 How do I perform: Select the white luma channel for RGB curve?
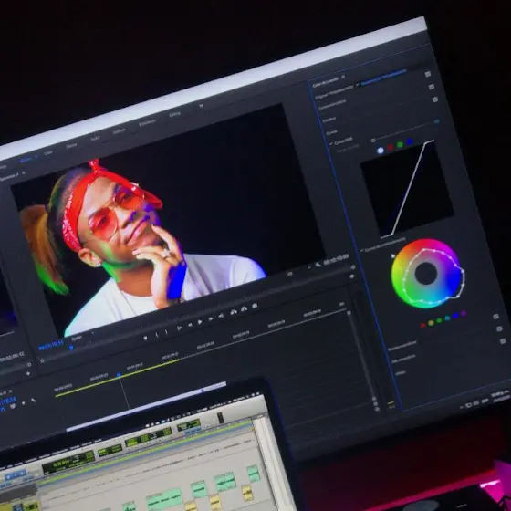381,151
